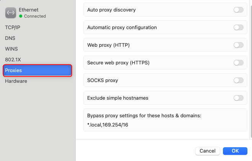Open the 802.1X section
Viewport: 252px width, 161px height.
coord(13,60)
